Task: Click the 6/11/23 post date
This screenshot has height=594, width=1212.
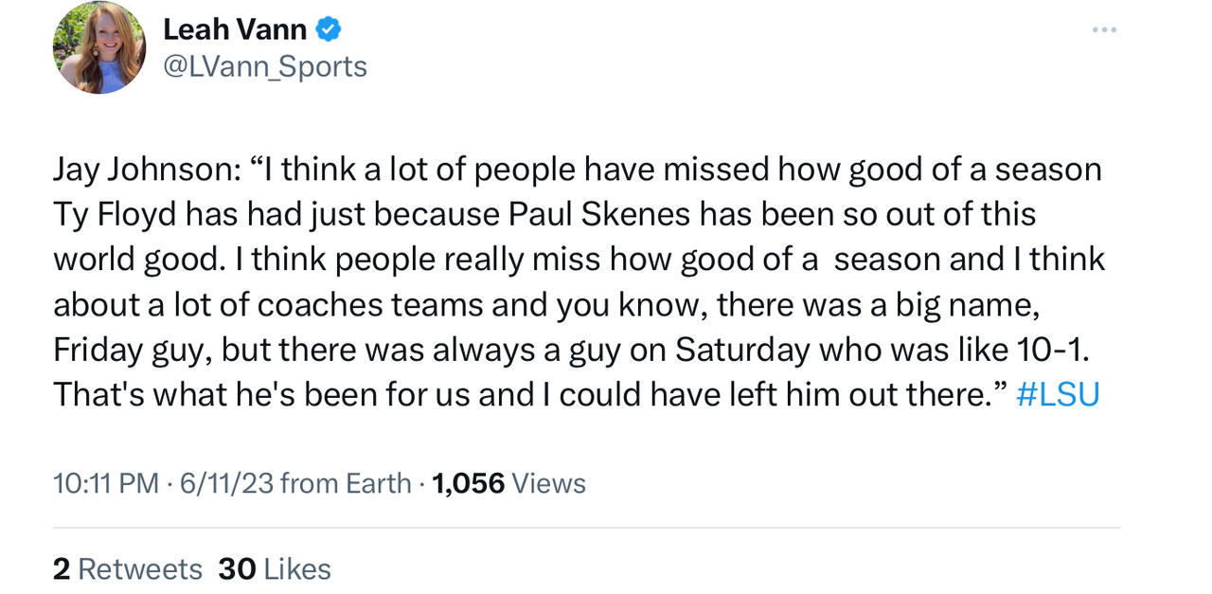Action: [226, 483]
